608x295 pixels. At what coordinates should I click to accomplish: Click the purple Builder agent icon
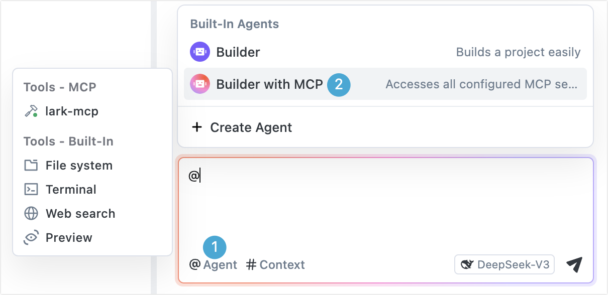point(199,52)
